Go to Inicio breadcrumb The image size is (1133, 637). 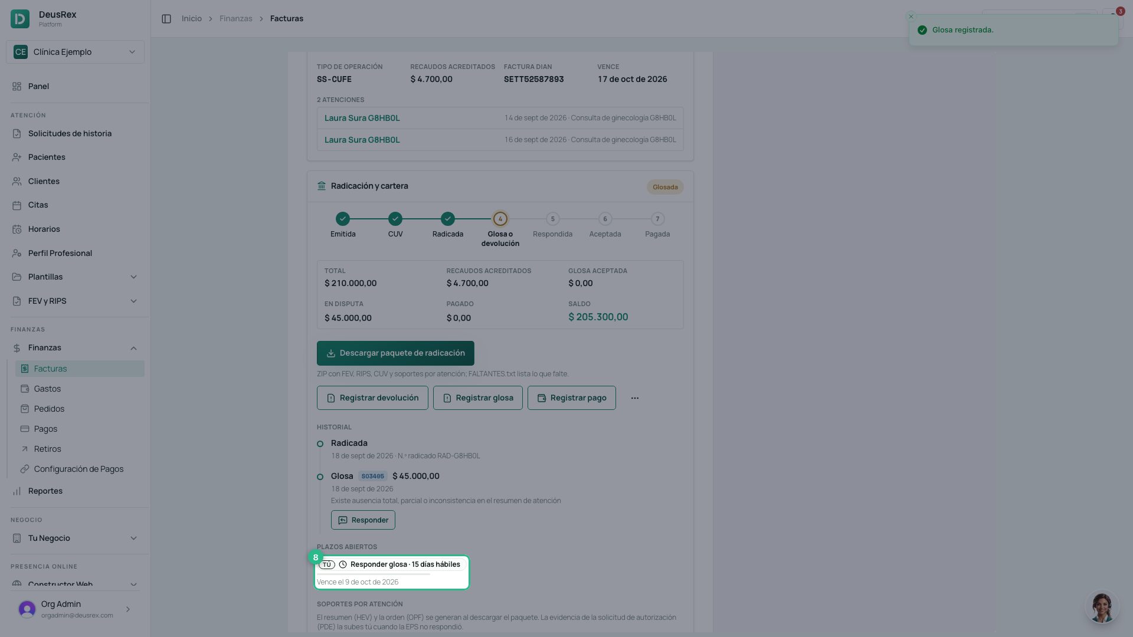pyautogui.click(x=192, y=19)
